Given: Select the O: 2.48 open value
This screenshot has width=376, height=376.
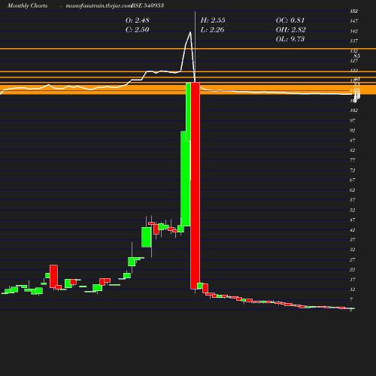Looking at the screenshot, I should point(138,20).
